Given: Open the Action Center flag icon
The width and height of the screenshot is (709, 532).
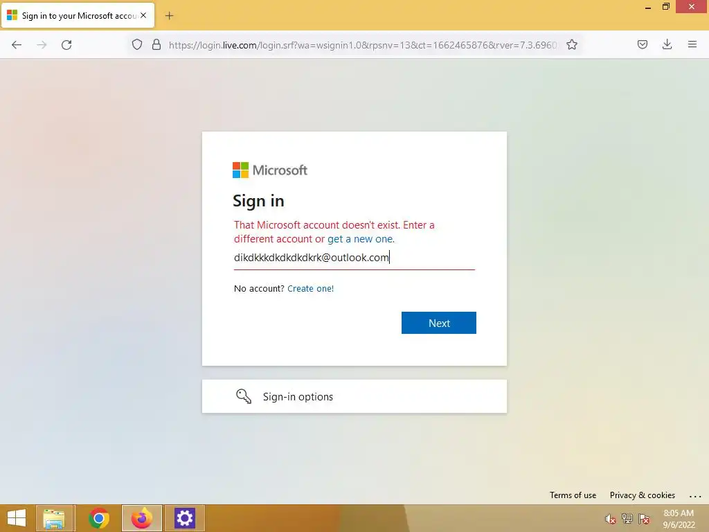Looking at the screenshot, I should (644, 519).
